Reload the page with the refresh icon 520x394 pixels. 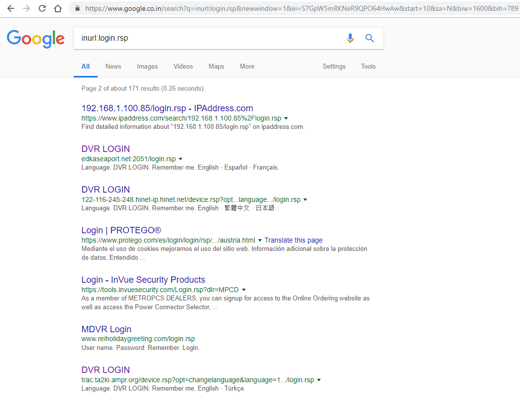click(x=42, y=8)
